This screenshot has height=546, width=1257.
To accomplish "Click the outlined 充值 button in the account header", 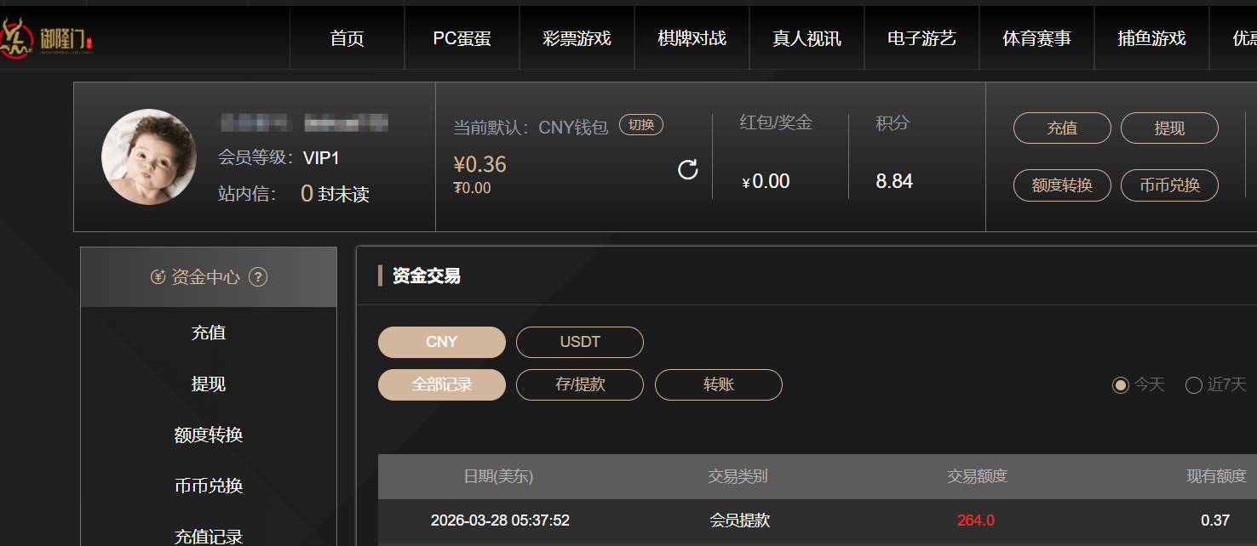I will pyautogui.click(x=1062, y=128).
